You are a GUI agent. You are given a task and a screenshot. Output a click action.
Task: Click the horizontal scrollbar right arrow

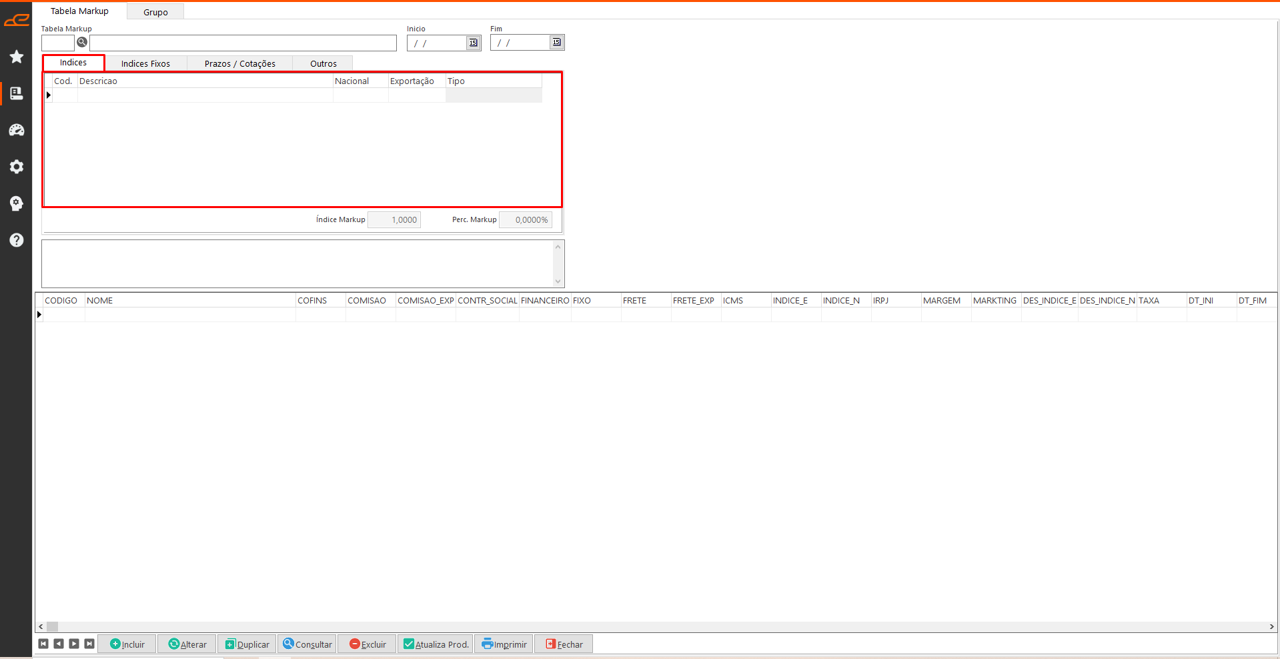click(1271, 626)
